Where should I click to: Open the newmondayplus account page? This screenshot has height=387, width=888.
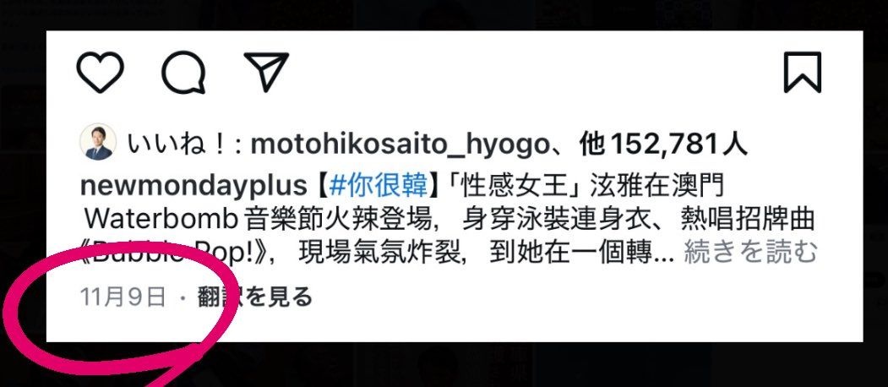point(193,187)
